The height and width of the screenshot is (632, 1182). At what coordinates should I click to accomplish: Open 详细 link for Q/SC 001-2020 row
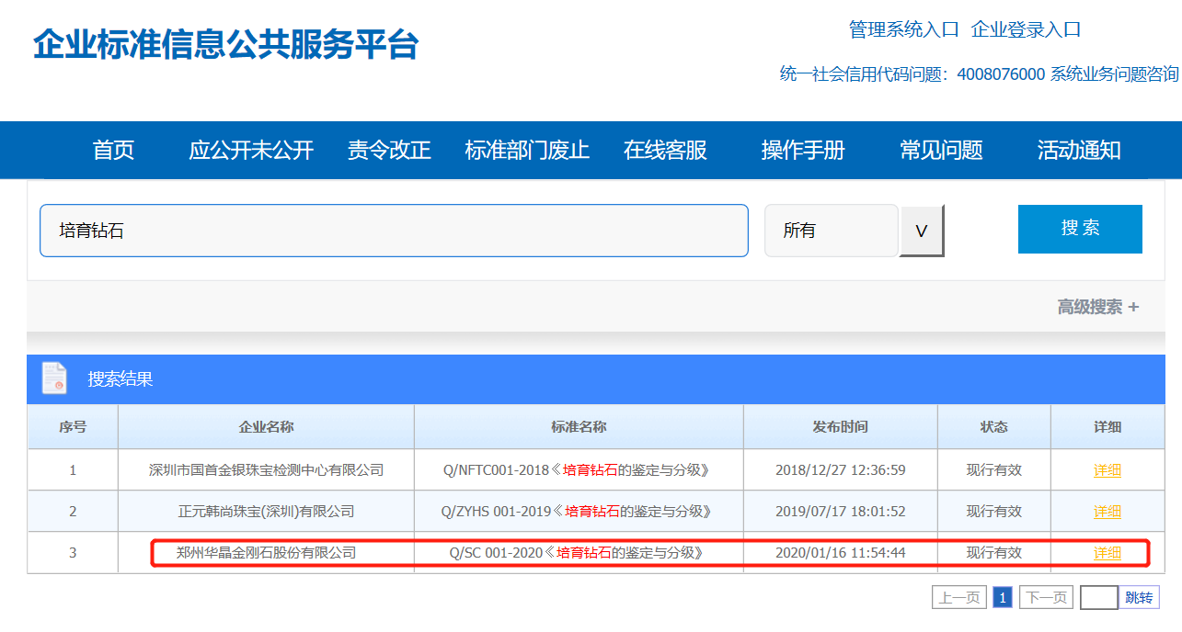click(1107, 552)
